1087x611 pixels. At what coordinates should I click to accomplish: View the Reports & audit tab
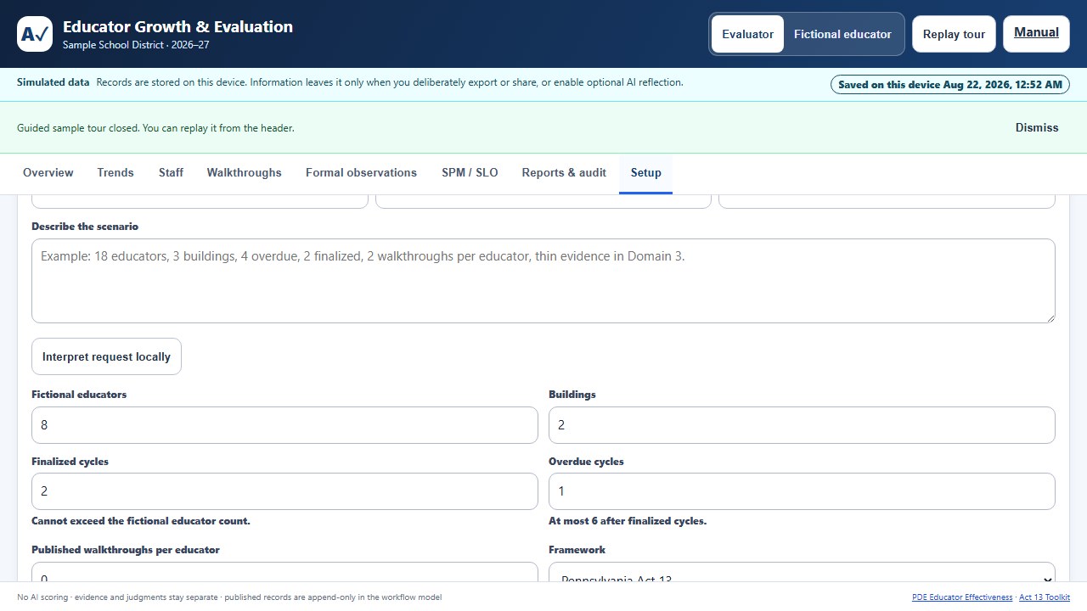(x=564, y=172)
